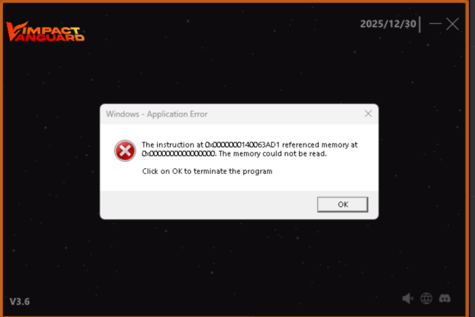This screenshot has width=475, height=317.
Task: Click the 0x0000000140063AD1 instruction address text
Action: coord(243,145)
